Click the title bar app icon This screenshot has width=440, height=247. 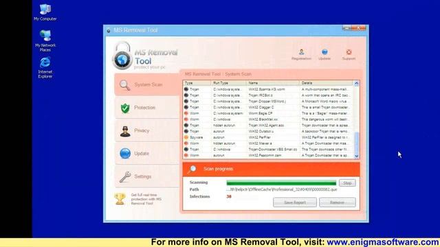[109, 30]
